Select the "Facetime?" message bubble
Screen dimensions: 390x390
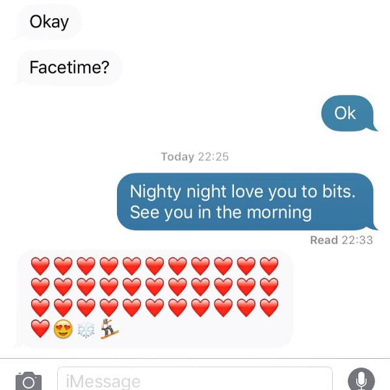[x=69, y=67]
